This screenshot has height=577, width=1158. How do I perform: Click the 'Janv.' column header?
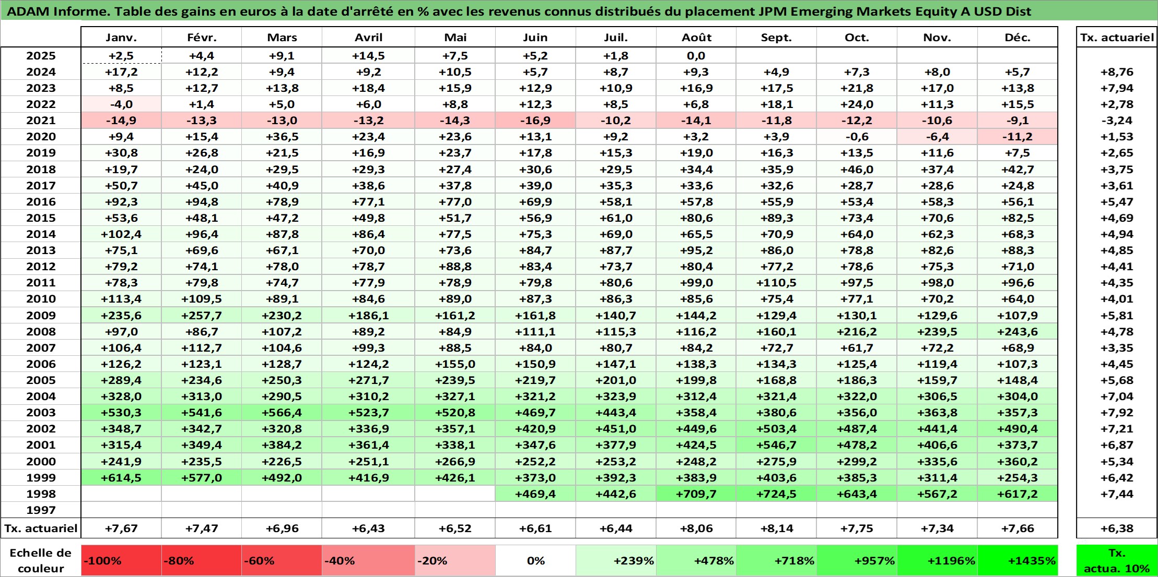[x=121, y=38]
